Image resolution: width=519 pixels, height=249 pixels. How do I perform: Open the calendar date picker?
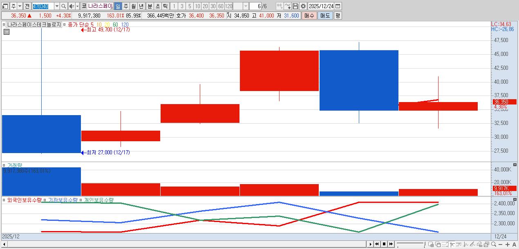[x=338, y=6]
